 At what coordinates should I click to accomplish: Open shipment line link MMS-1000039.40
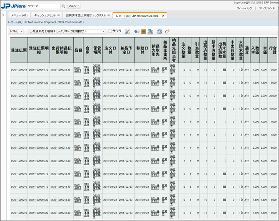(x=60, y=109)
